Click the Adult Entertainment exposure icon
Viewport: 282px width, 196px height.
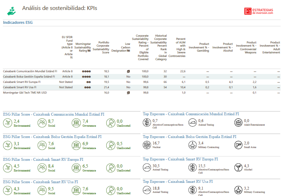(239, 123)
